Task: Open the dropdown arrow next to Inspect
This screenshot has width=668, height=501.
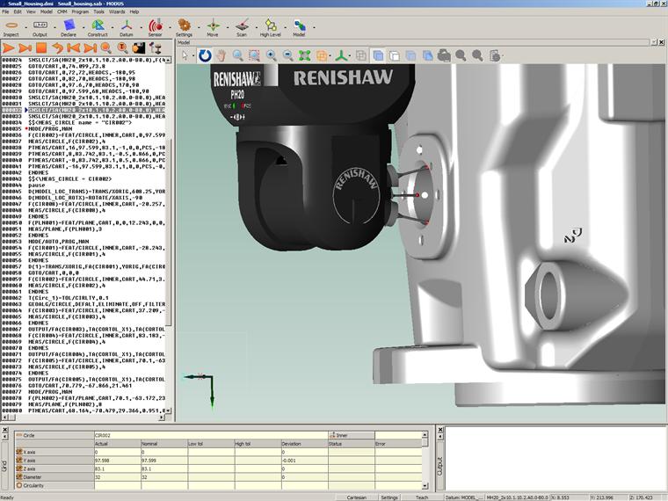Action: click(x=26, y=27)
